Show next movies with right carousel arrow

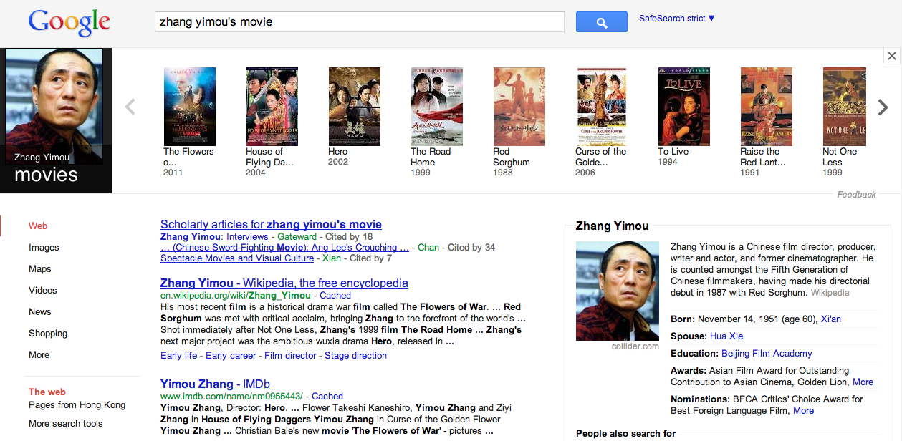point(883,107)
